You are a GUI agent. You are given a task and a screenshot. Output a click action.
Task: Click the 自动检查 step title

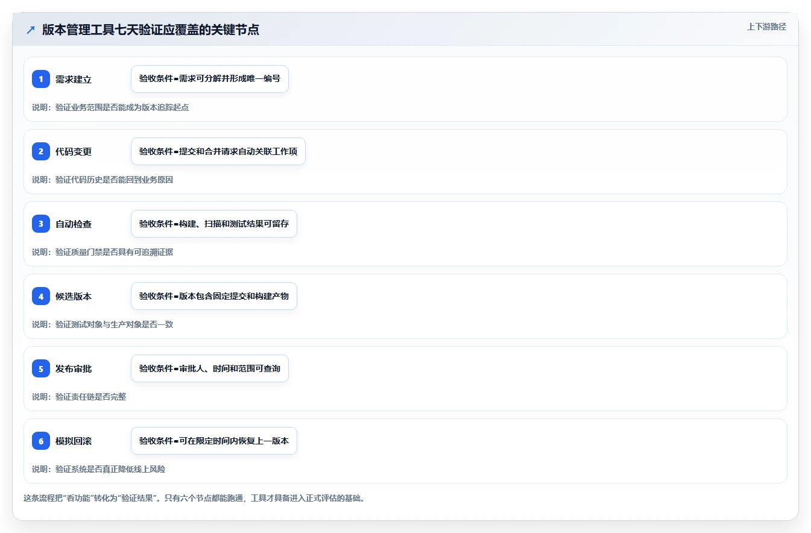pyautogui.click(x=74, y=224)
